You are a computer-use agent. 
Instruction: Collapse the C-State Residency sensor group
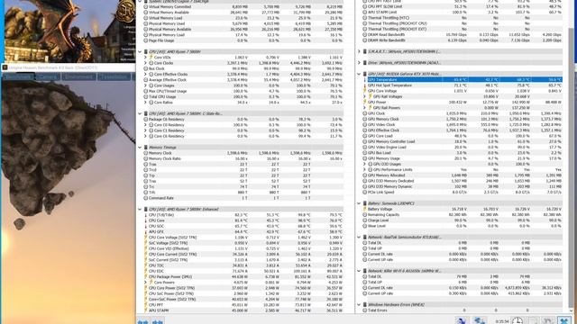click(x=140, y=113)
